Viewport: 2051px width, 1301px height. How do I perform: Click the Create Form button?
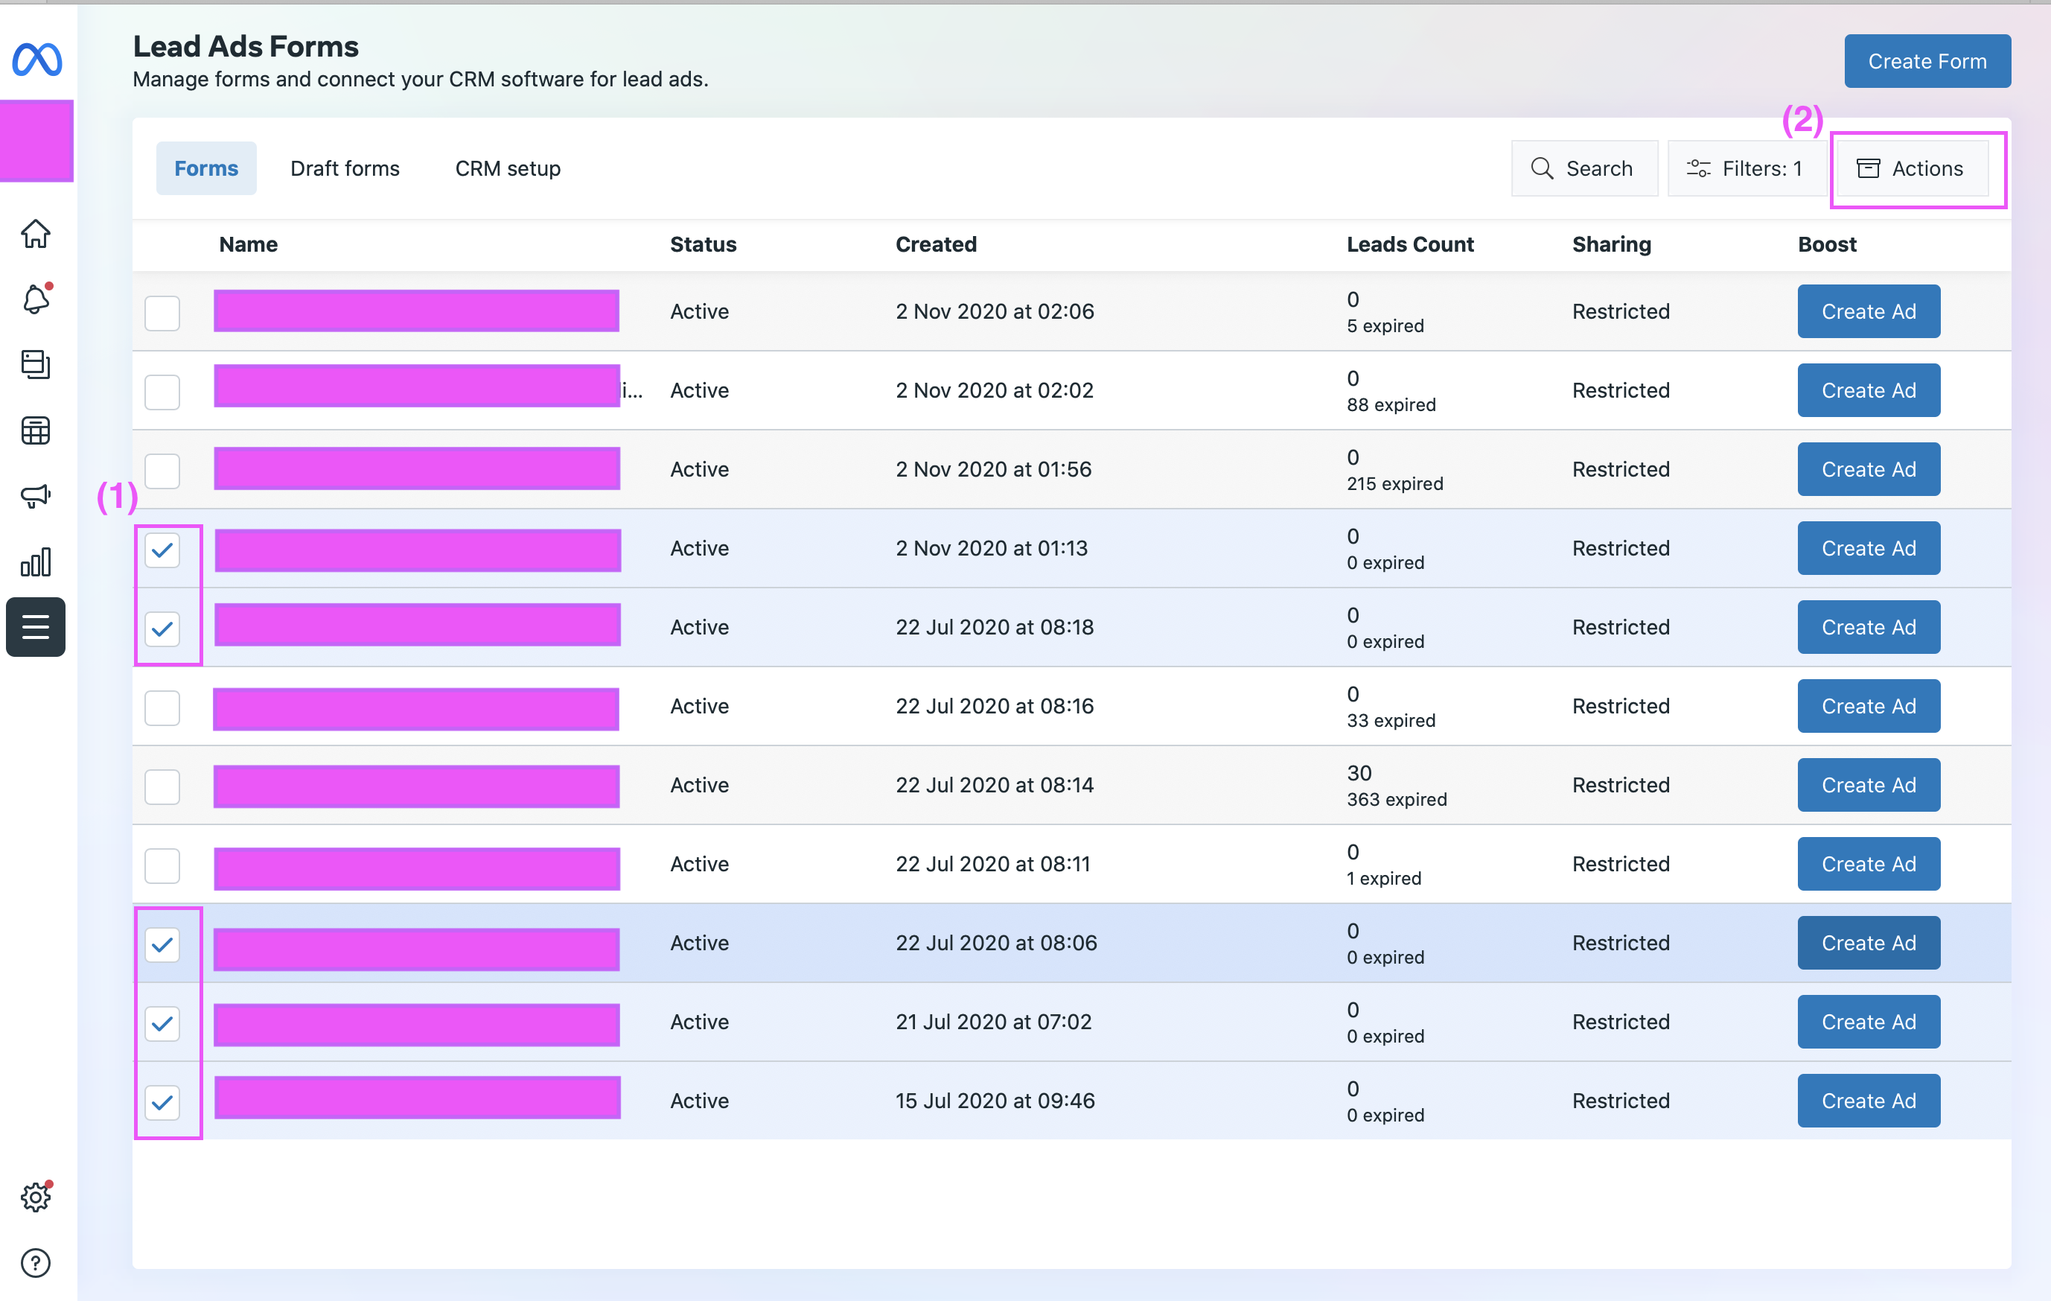tap(1927, 61)
